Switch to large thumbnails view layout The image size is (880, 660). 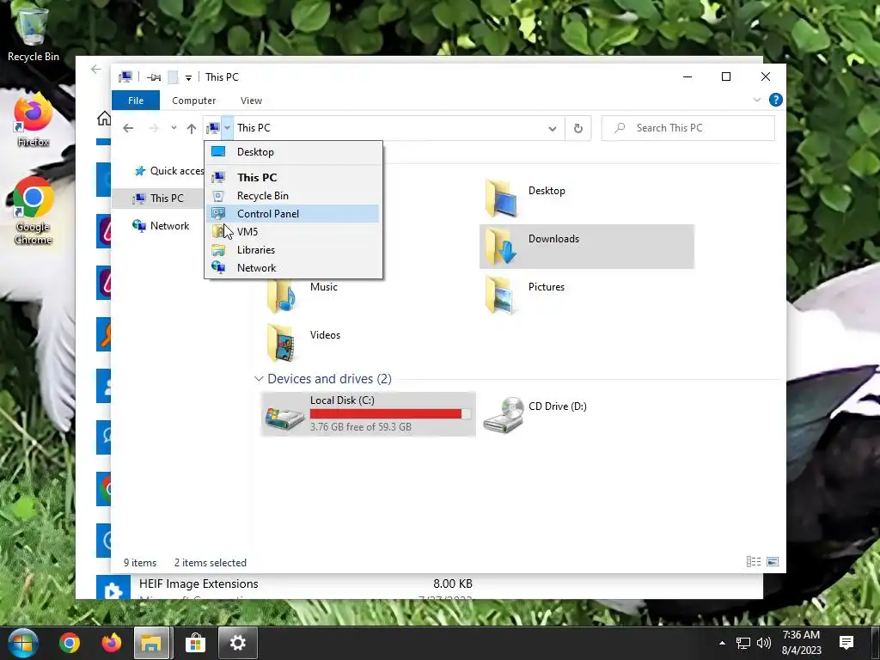(x=773, y=562)
